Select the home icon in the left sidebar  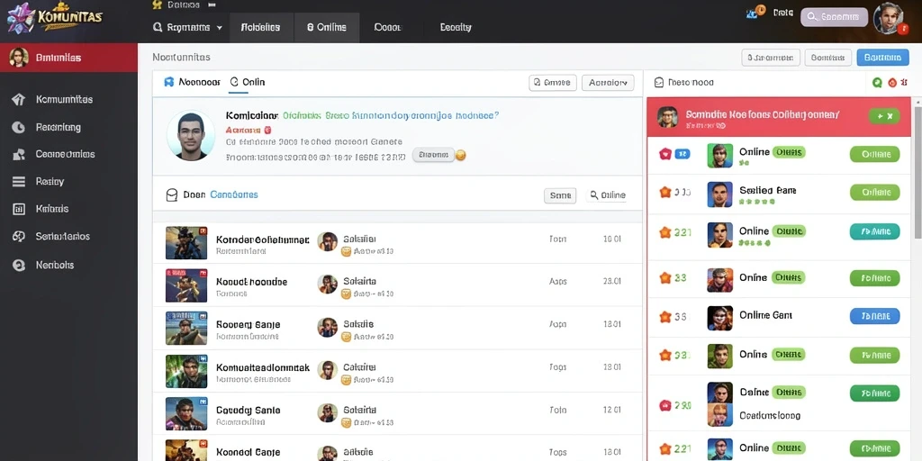point(18,99)
